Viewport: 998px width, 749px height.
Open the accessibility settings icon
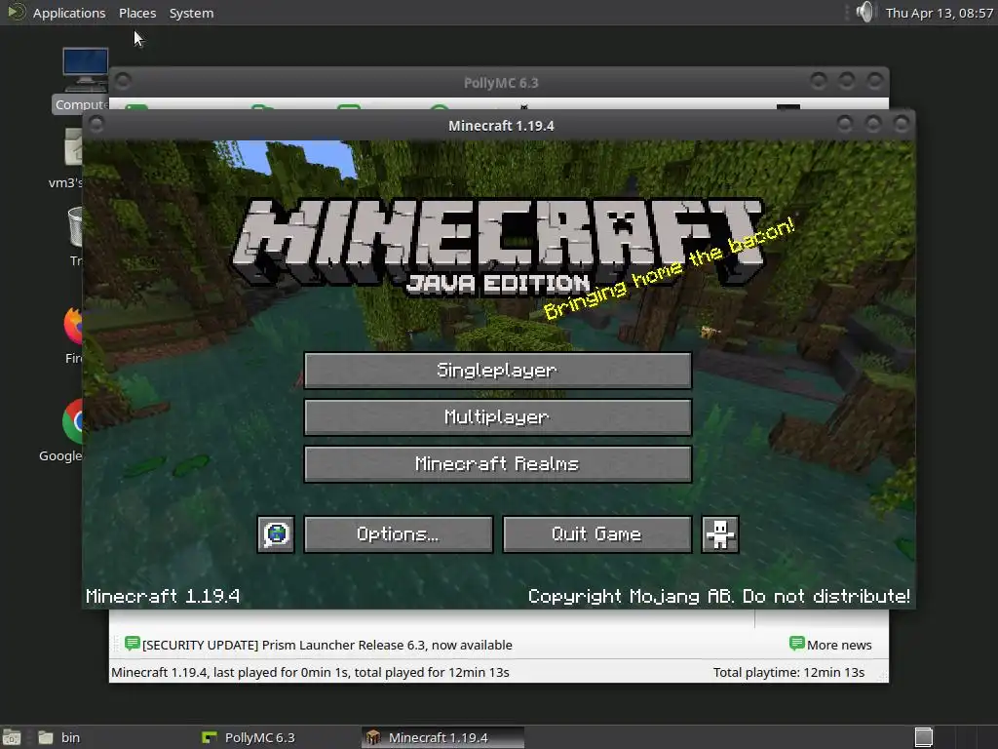point(720,533)
